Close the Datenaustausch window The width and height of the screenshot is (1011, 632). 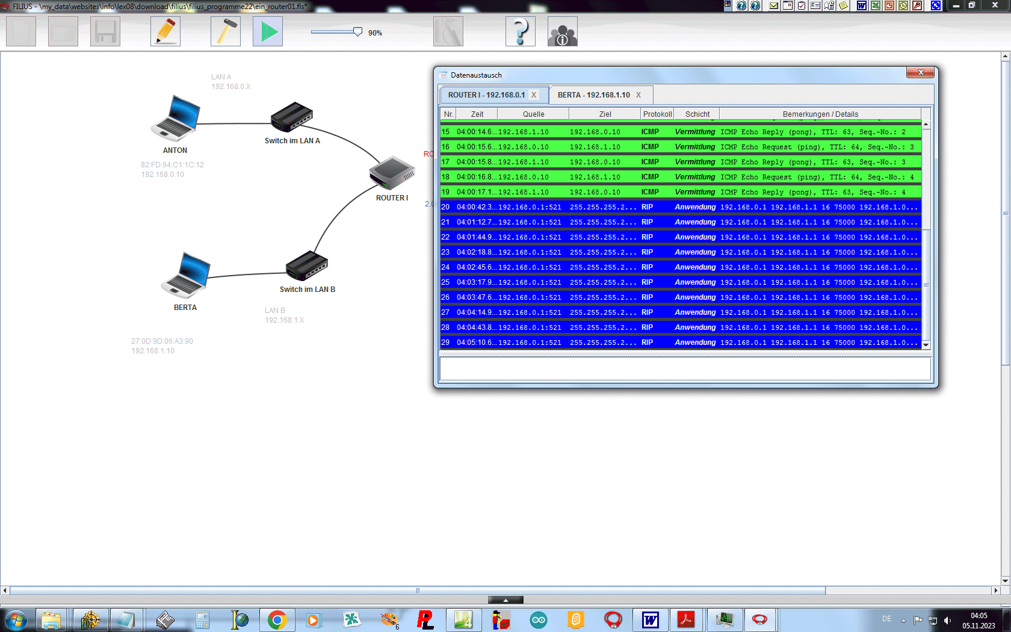click(920, 72)
